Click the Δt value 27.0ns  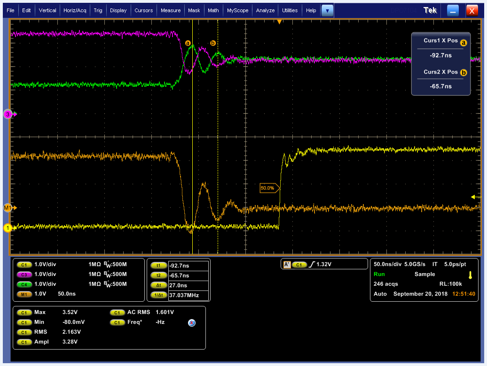tap(188, 285)
